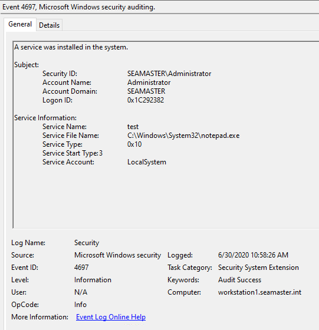Select Task Category value Security System Extension
Image resolution: width=319 pixels, height=330 pixels.
258,268
